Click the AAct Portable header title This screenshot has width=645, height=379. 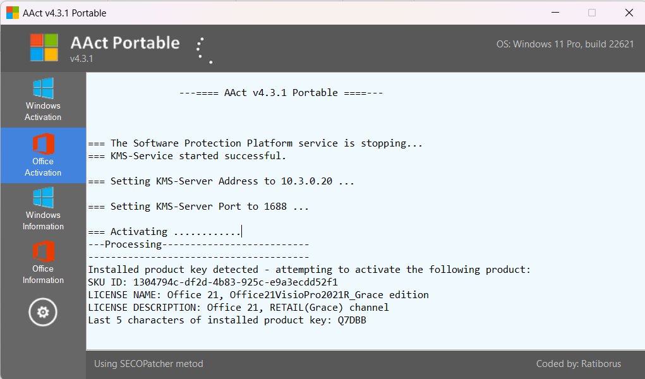coord(125,43)
